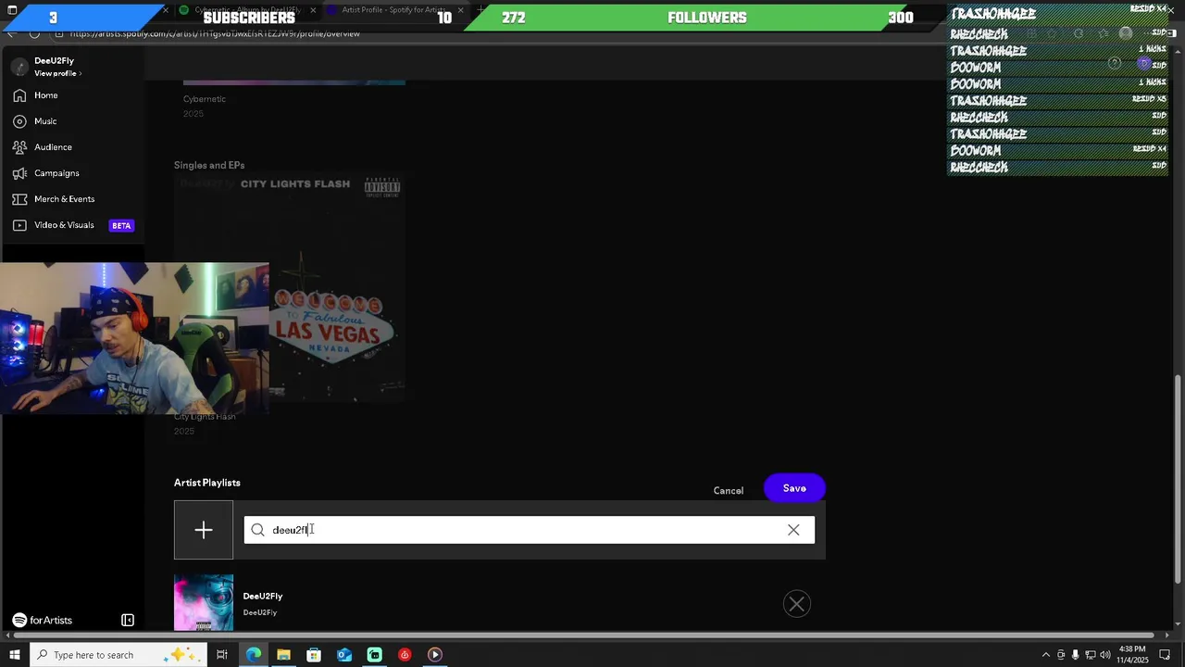Open Home in the sidebar
Screen dimensions: 1185x667
pos(45,95)
